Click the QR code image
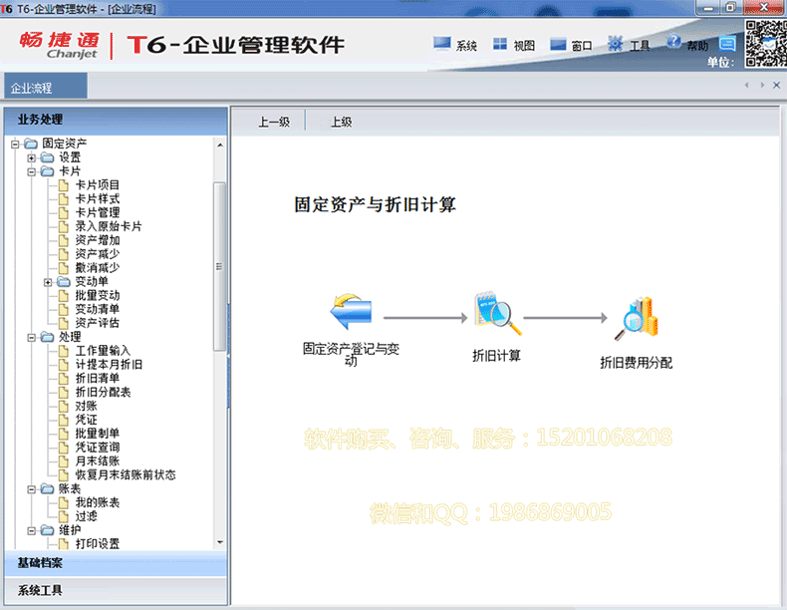 click(x=765, y=43)
